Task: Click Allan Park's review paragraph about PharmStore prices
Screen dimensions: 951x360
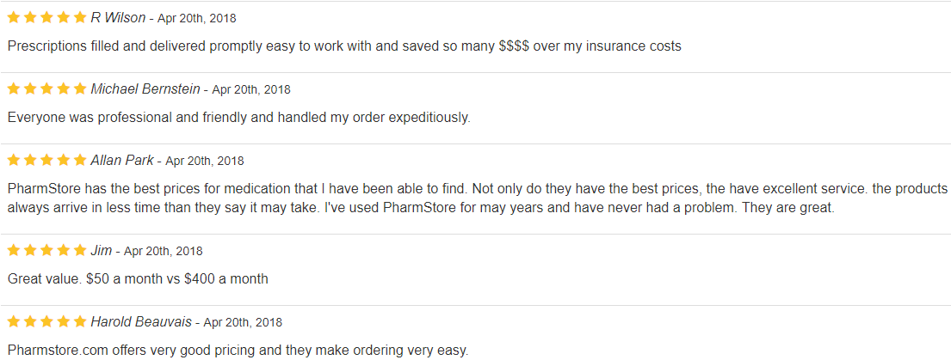Action: point(478,199)
